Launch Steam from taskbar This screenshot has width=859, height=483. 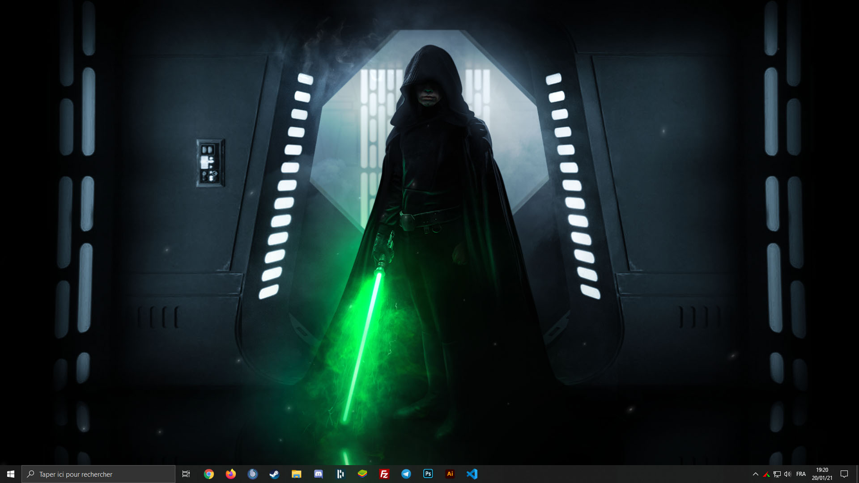(274, 474)
